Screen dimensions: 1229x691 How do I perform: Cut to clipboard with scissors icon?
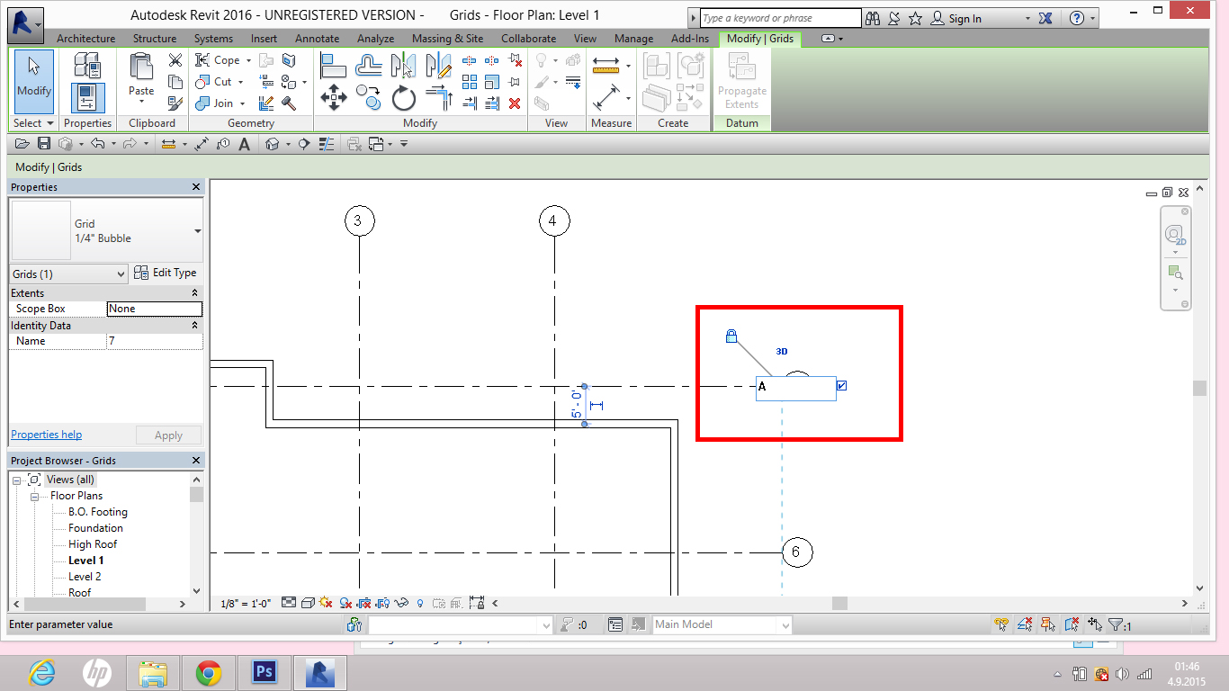coord(175,60)
